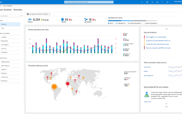This screenshot has height=114, width=182.
Task: Open 'Remote procedure call (RPC) attempts' incident
Action: (x=158, y=48)
